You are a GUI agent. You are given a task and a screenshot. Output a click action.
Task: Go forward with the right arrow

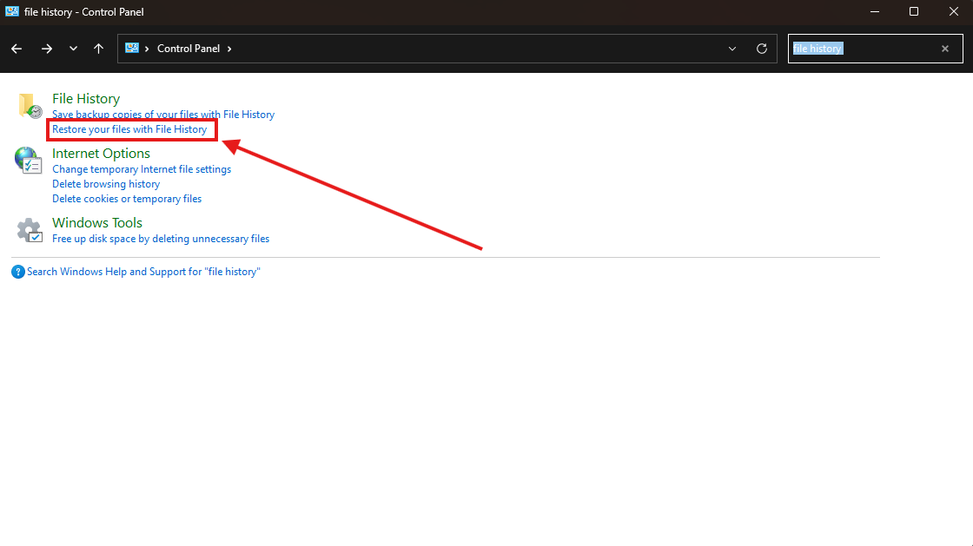click(x=47, y=49)
